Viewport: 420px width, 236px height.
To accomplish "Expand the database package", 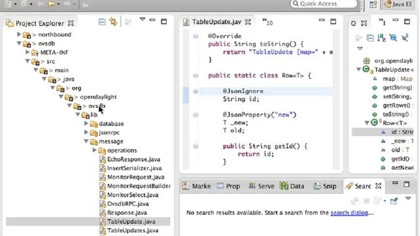I will click(x=86, y=123).
